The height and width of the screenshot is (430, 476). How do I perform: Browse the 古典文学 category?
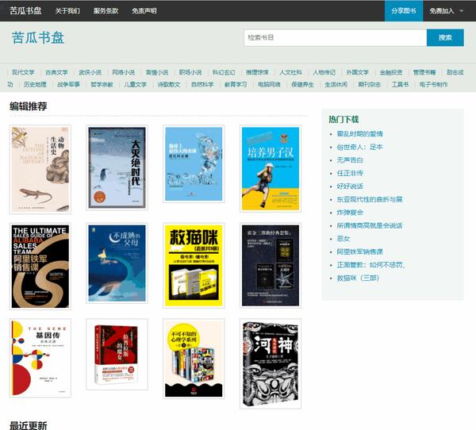click(x=56, y=72)
